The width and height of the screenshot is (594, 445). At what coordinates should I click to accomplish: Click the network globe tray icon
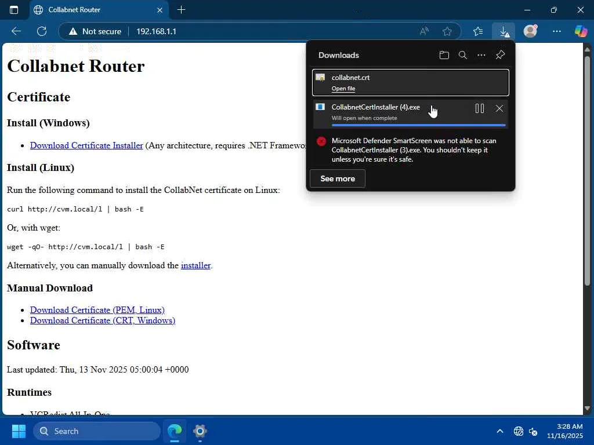click(x=518, y=431)
